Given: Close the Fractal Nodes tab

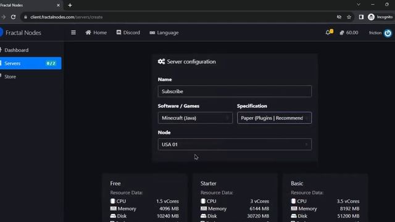Looking at the screenshot, I should pos(58,5).
